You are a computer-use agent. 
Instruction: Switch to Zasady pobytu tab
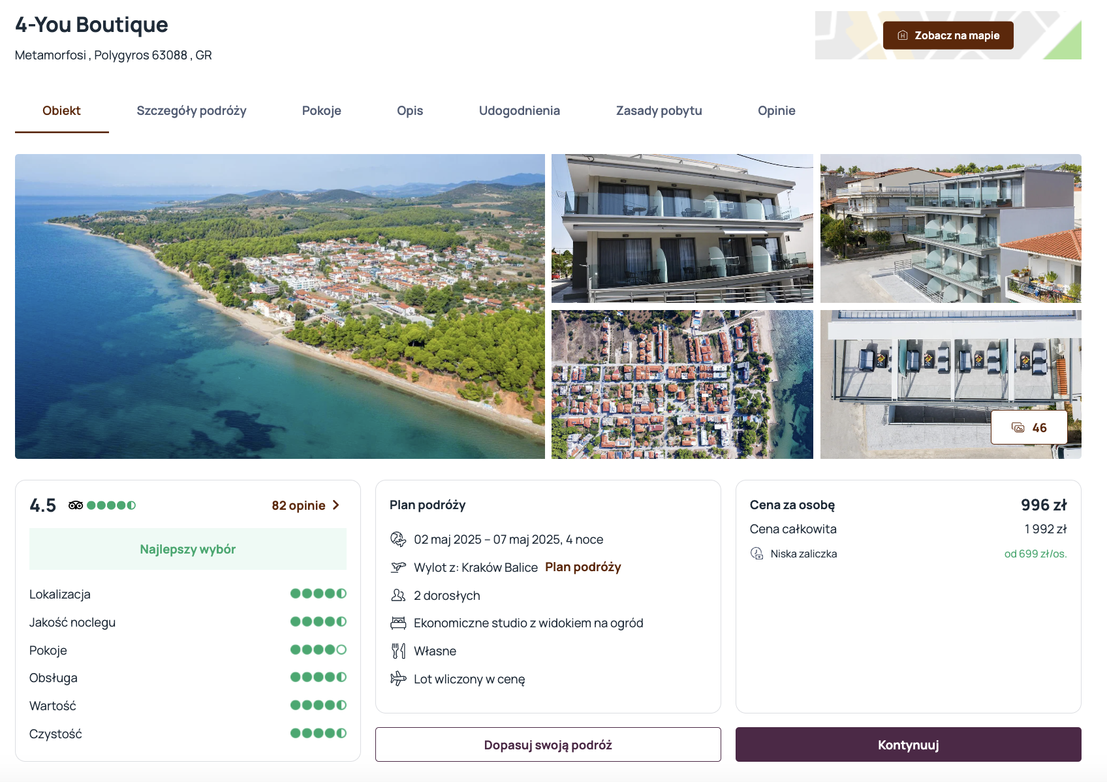[x=659, y=111]
